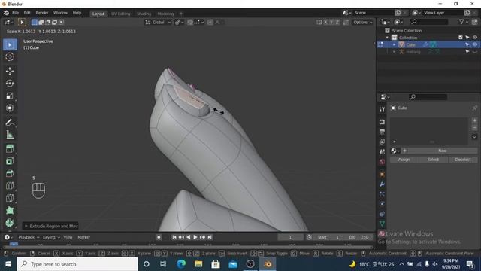Screen dimensions: 481x271
Task: Open the Global orientation dropdown
Action: pyautogui.click(x=158, y=22)
